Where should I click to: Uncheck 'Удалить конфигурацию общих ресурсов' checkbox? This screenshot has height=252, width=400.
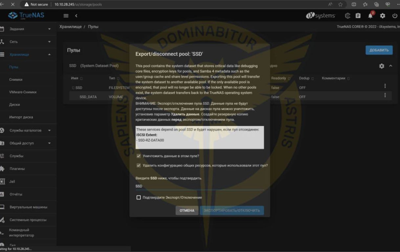139,165
